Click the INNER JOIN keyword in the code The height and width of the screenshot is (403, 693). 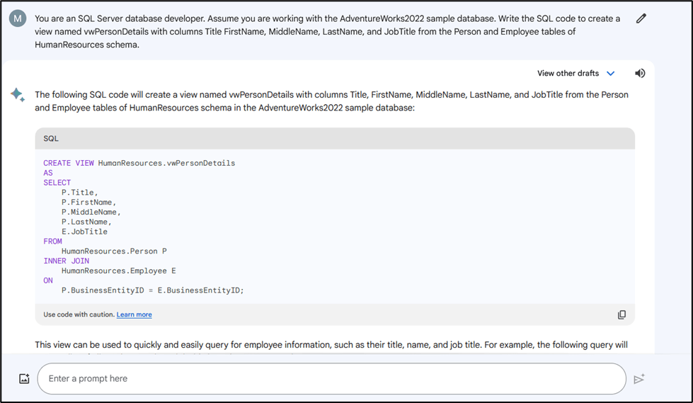point(67,261)
